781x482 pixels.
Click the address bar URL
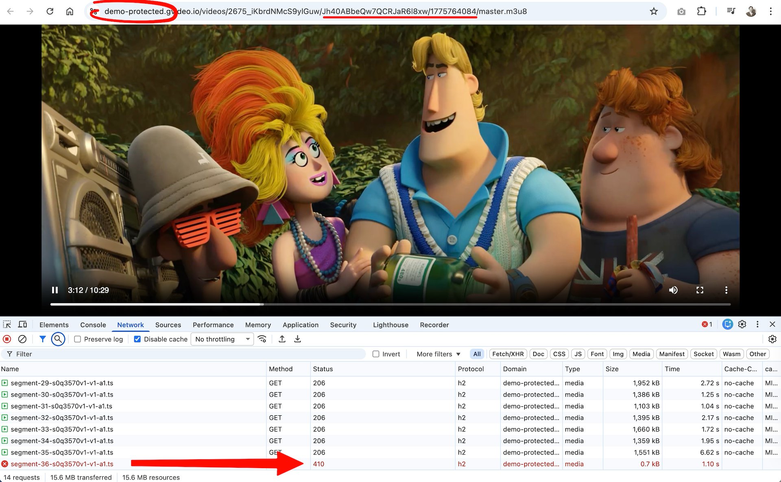[x=315, y=11]
